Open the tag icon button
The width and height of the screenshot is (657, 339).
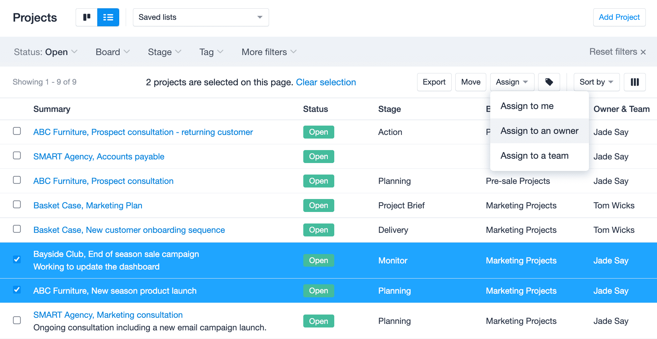[x=549, y=82]
